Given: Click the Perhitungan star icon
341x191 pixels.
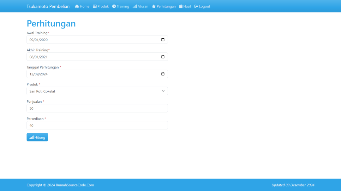Looking at the screenshot, I should [x=154, y=6].
